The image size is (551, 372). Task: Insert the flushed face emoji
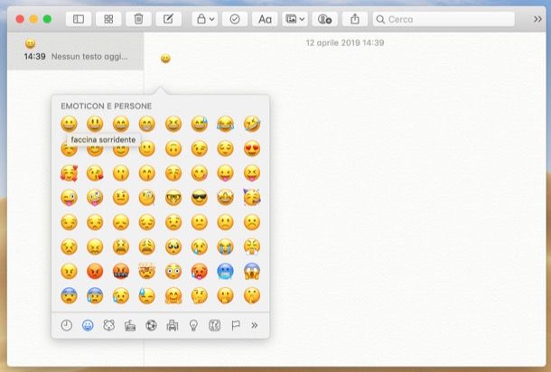point(173,272)
